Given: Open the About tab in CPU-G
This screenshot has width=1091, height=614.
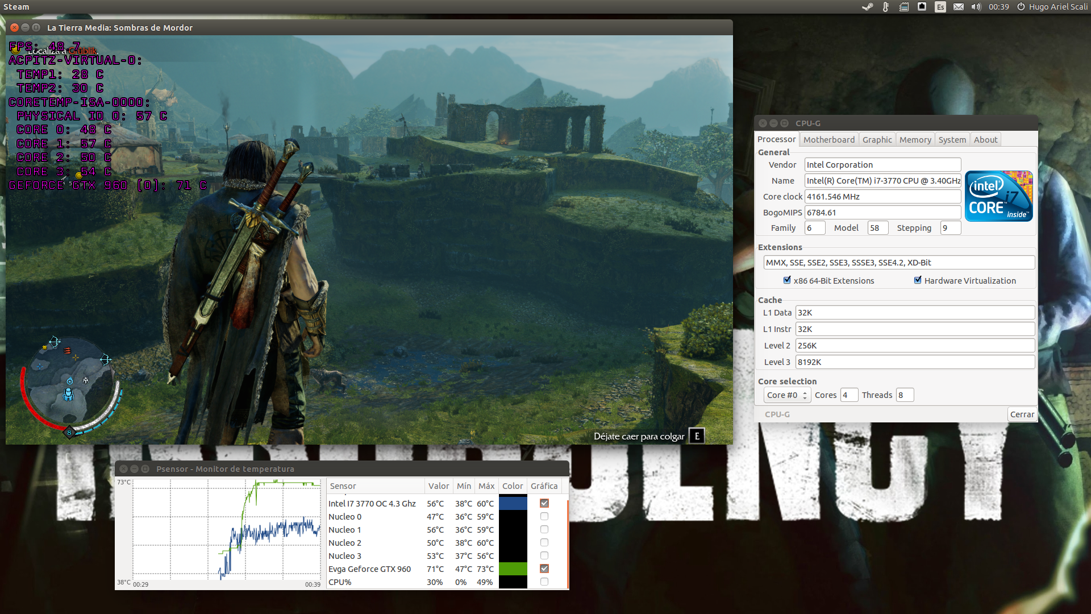Looking at the screenshot, I should (x=986, y=140).
